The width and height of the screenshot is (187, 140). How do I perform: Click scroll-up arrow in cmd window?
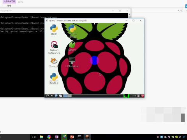pos(129,15)
